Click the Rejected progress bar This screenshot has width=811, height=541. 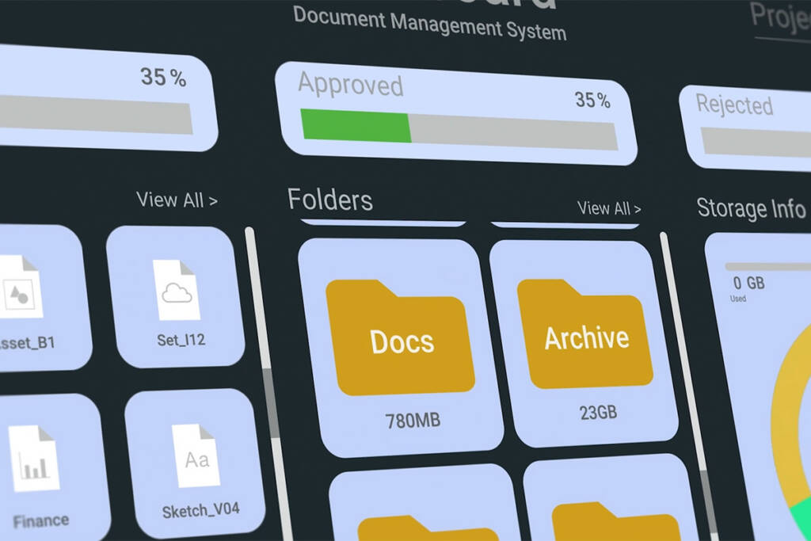(755, 143)
